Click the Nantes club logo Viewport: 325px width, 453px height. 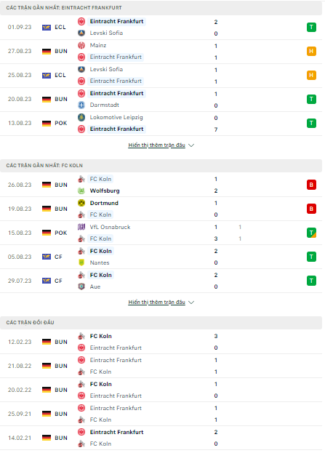pos(81,262)
